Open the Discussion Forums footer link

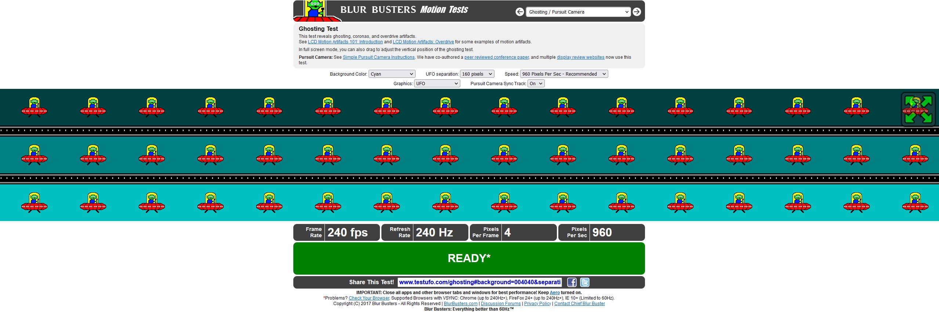pyautogui.click(x=500, y=304)
